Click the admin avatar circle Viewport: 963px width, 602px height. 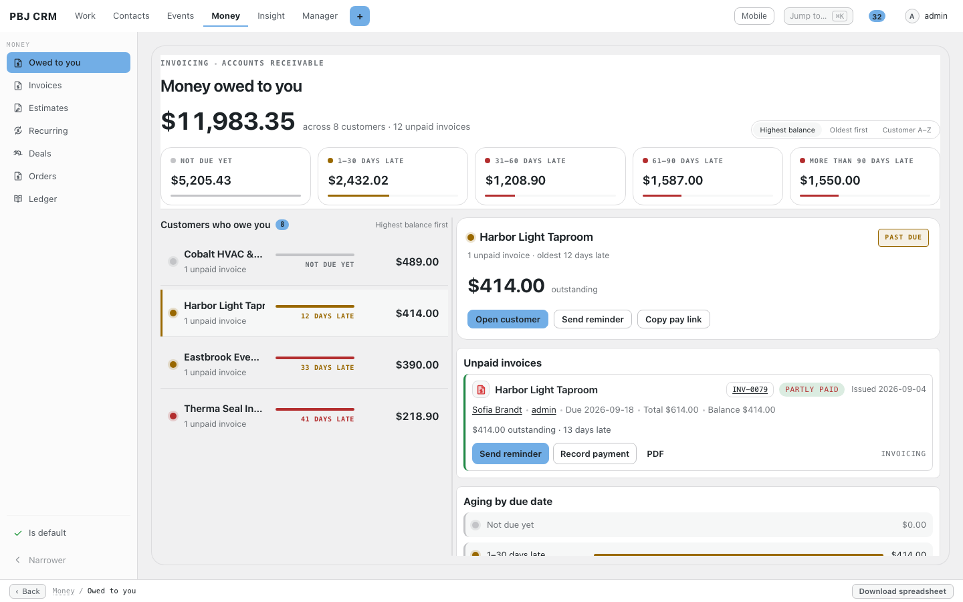[x=912, y=16]
